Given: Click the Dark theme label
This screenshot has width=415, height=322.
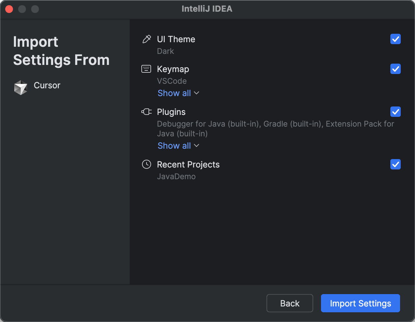Looking at the screenshot, I should click(x=165, y=51).
